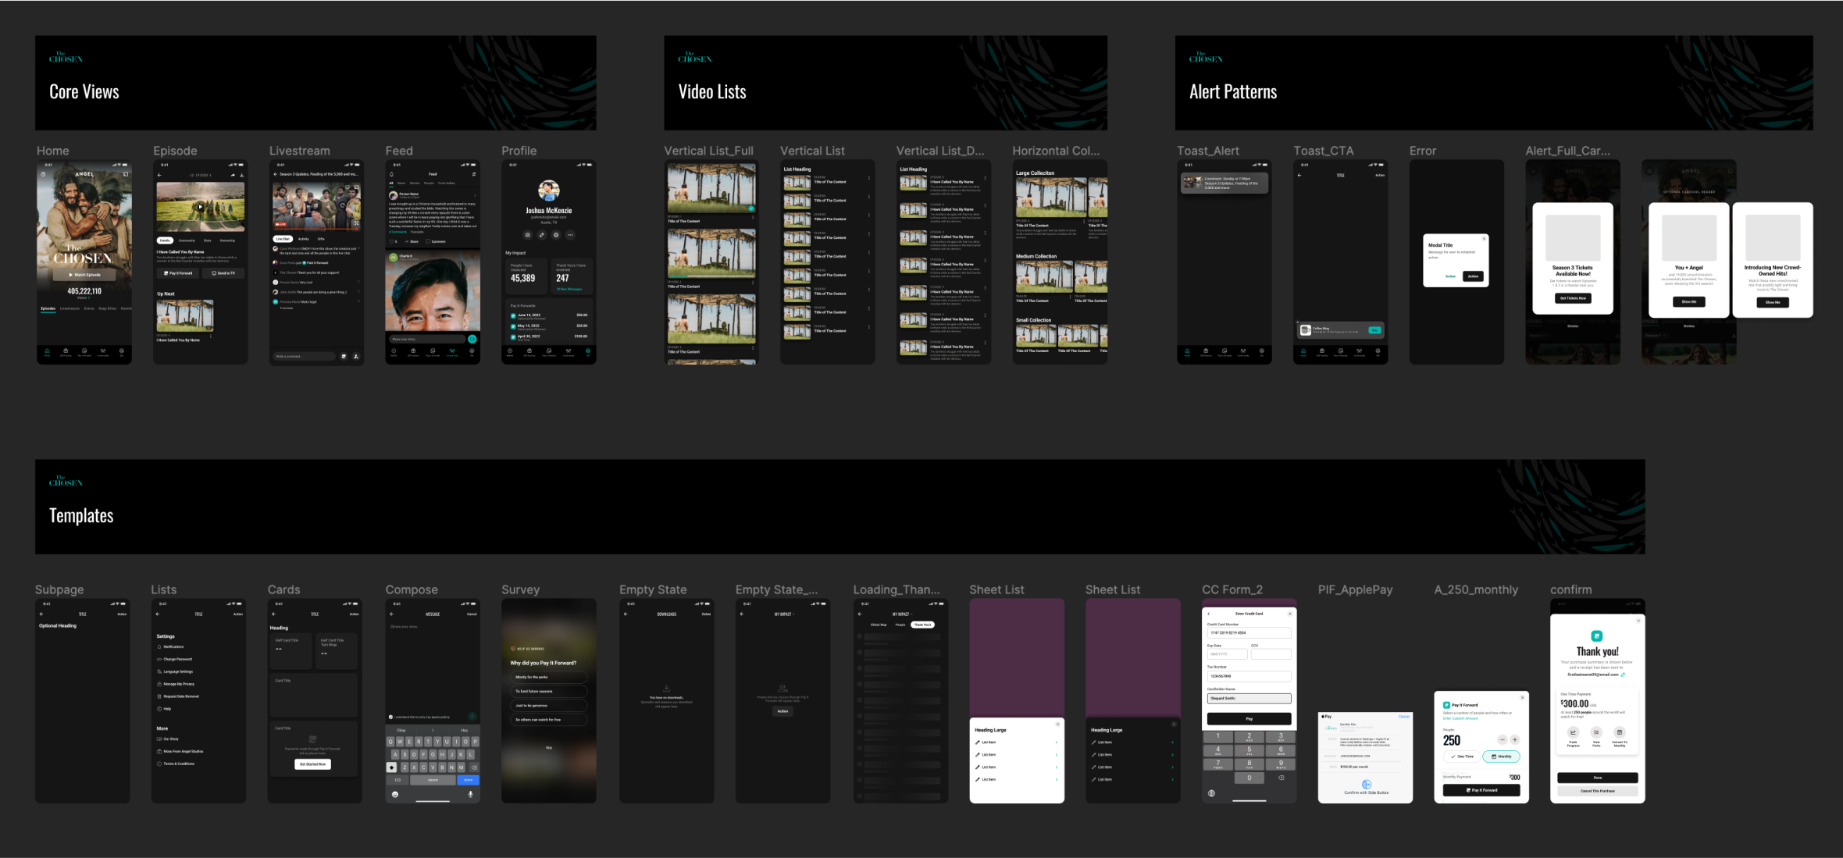This screenshot has height=858, width=1843.
Task: Click share icon in Episode frame header
Action: (232, 175)
